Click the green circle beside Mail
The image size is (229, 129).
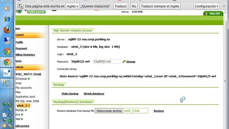click(22, 119)
